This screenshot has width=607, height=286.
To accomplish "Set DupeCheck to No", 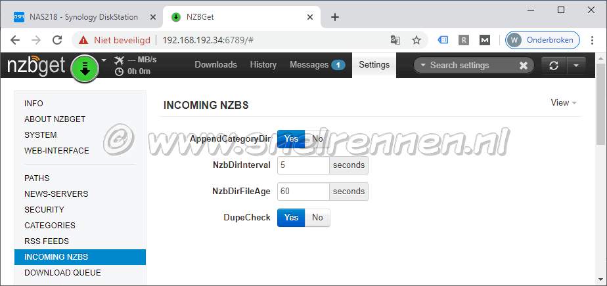I will pos(317,218).
